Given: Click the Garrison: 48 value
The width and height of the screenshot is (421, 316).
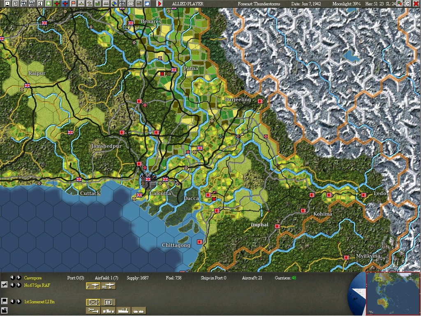Looking at the screenshot, I should point(285,278).
